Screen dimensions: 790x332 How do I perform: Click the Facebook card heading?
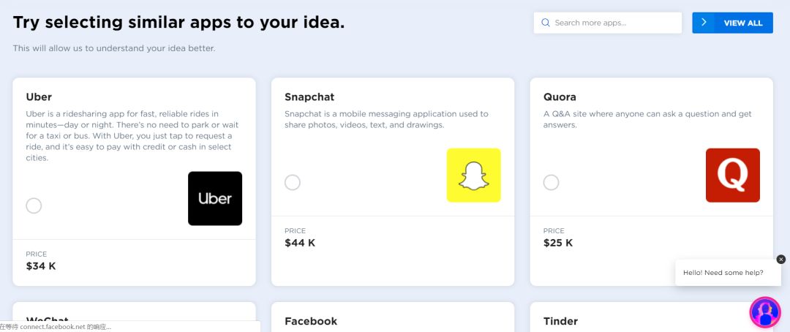click(311, 321)
